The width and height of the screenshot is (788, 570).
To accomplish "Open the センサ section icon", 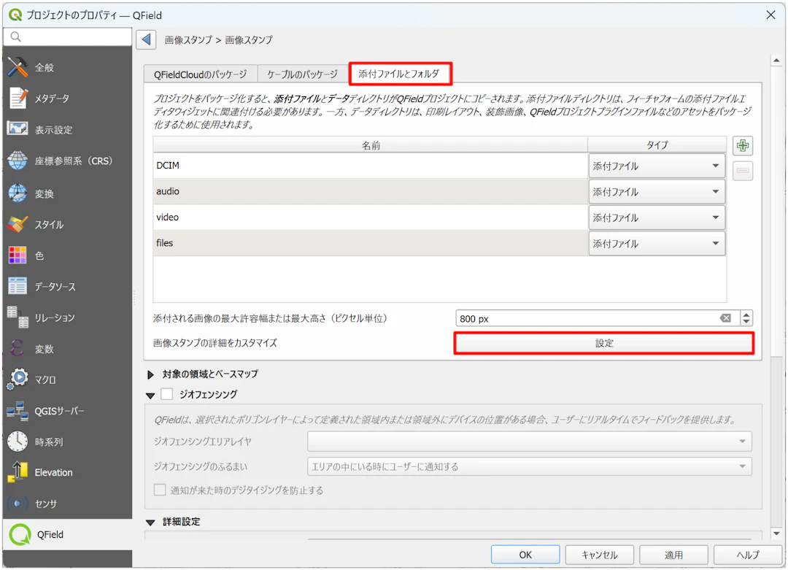I will click(18, 503).
